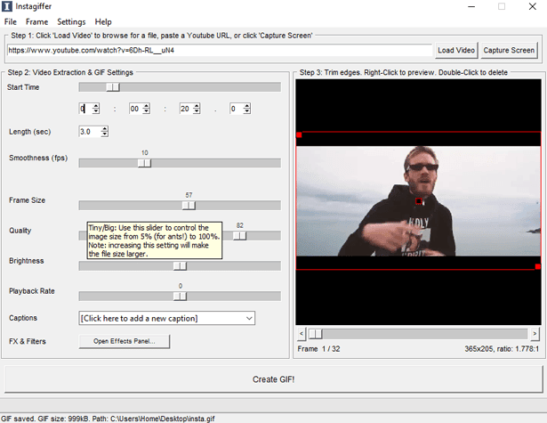Screen dimensions: 547x423
Task: Click the Youtube URL input field
Action: click(x=220, y=50)
